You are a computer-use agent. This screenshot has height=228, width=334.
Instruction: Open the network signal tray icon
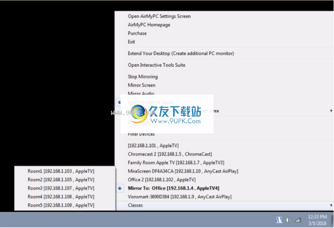(x=297, y=220)
